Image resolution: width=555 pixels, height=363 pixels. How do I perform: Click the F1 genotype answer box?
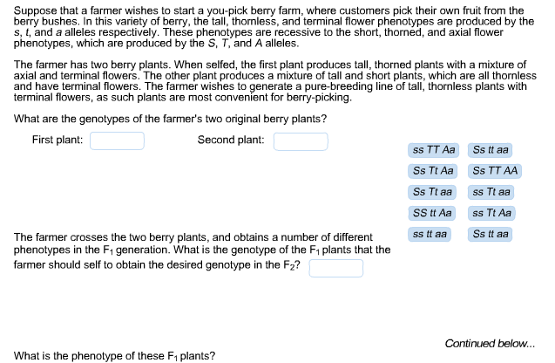pyautogui.click(x=336, y=268)
